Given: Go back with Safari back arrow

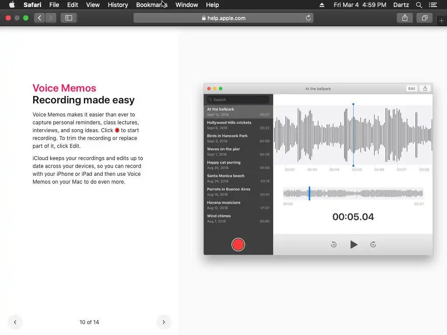Looking at the screenshot, I should [x=40, y=18].
